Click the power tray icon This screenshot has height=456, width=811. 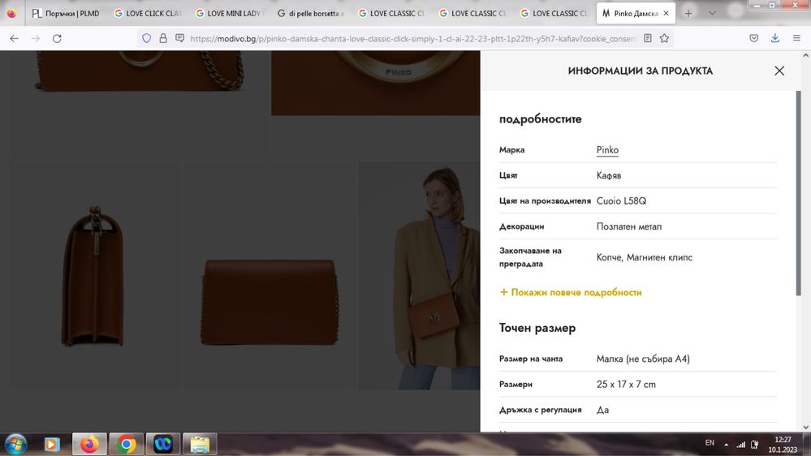755,444
